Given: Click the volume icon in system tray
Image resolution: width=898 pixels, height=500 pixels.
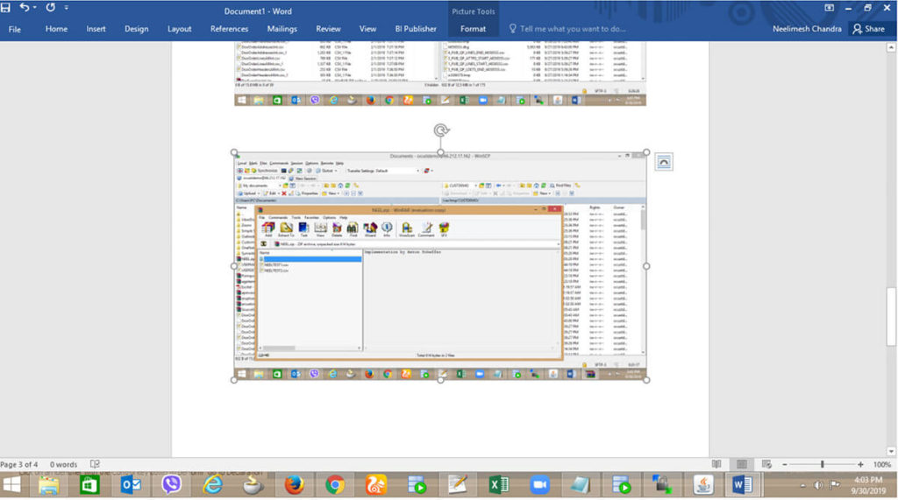Looking at the screenshot, I should point(818,485).
